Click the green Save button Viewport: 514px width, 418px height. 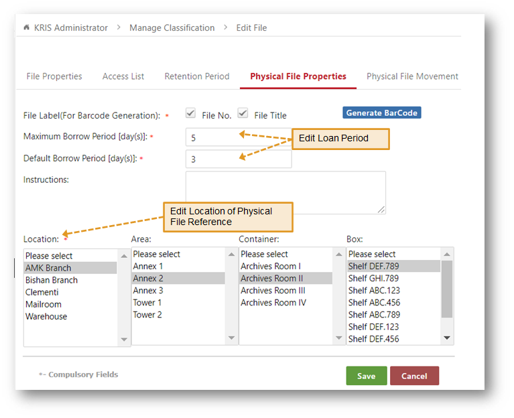coord(367,376)
